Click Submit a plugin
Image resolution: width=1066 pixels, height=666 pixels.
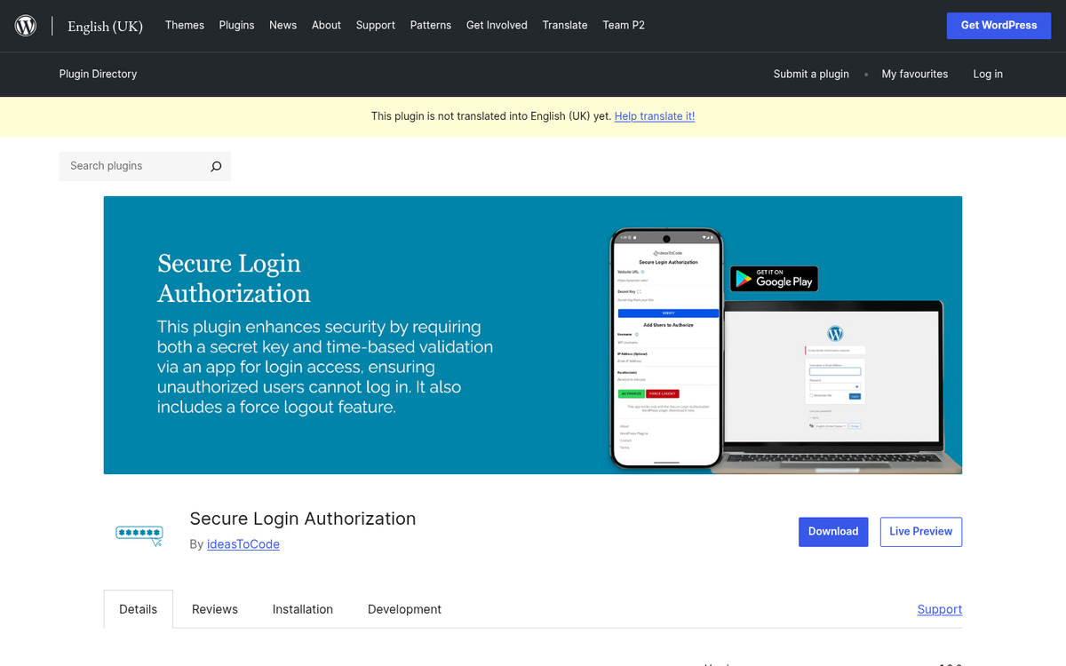(x=811, y=74)
